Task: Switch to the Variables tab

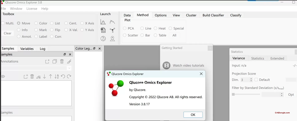Action: tap(27, 49)
